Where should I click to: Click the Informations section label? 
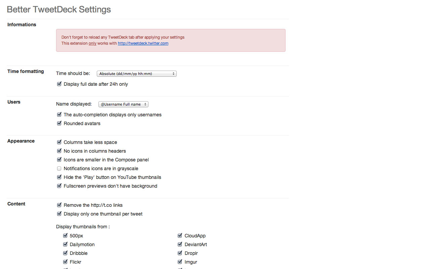(22, 25)
